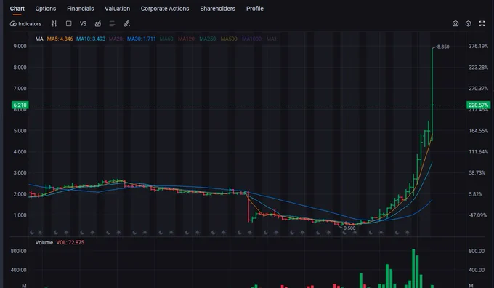Toggle the MA5: 4.846 indicator label

coord(60,39)
